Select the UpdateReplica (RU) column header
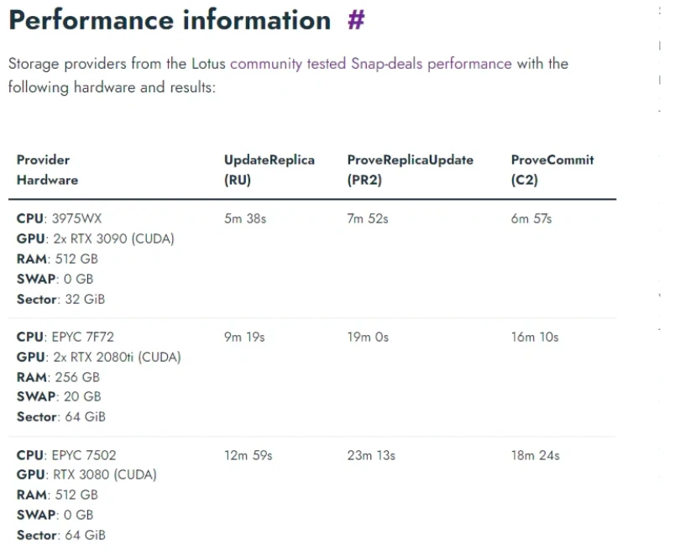 tap(269, 170)
